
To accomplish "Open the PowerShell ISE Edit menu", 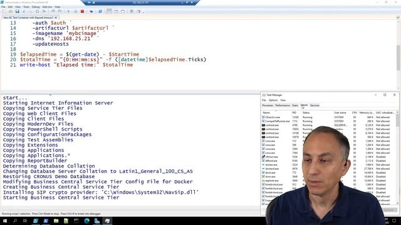I will [10, 7].
